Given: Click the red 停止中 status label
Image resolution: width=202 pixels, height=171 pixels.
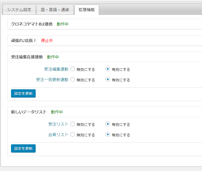Looking at the screenshot, I should click(x=47, y=41).
